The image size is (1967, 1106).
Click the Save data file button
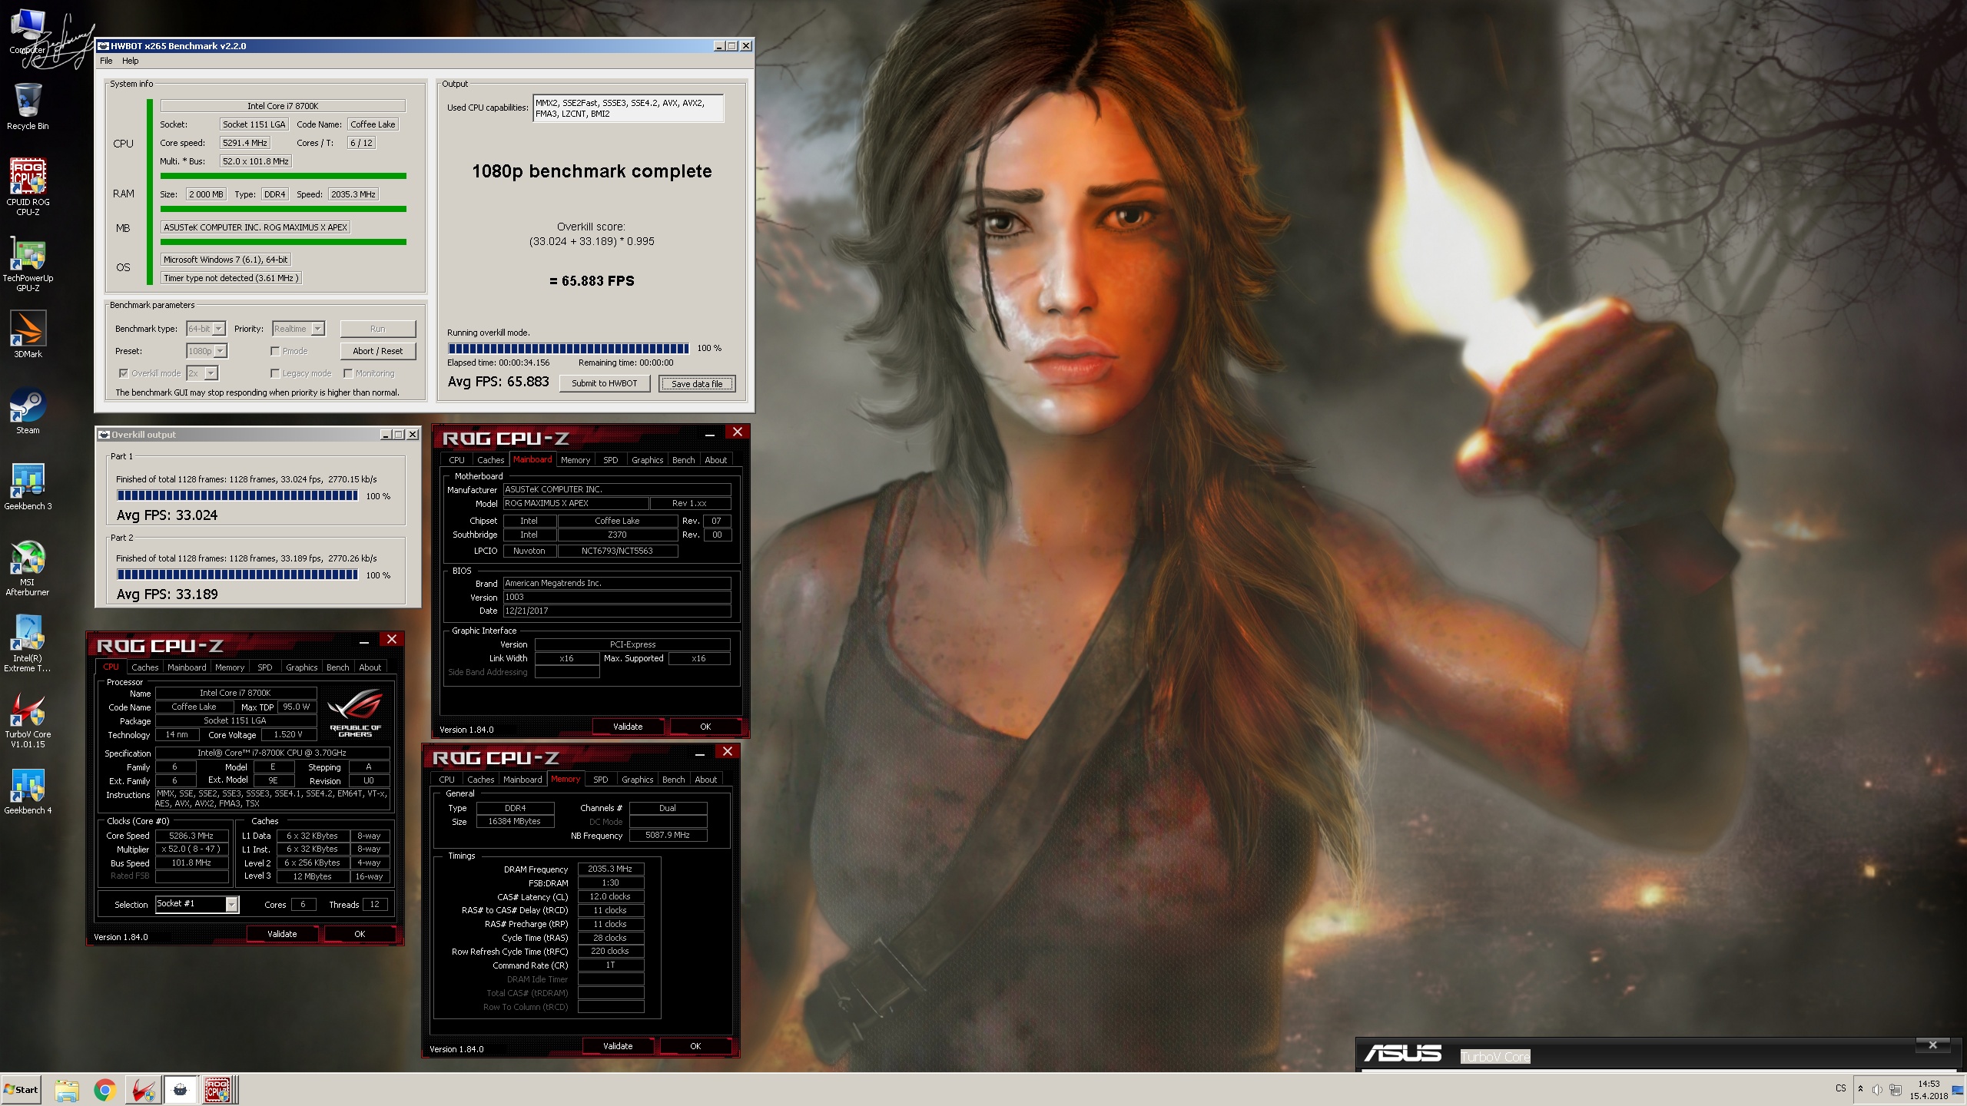[x=697, y=383]
